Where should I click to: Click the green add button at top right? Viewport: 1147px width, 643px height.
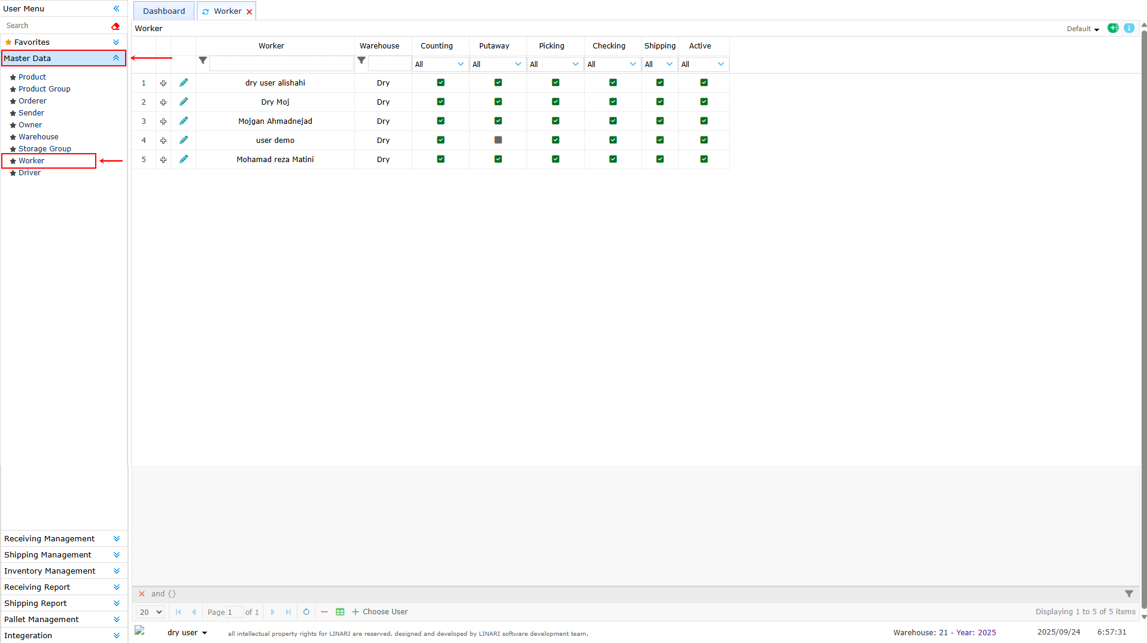point(1112,28)
